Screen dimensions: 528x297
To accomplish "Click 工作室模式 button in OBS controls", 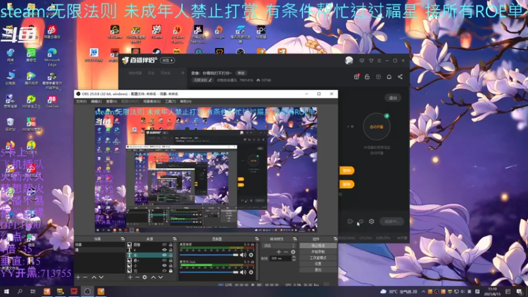I will pos(318,257).
